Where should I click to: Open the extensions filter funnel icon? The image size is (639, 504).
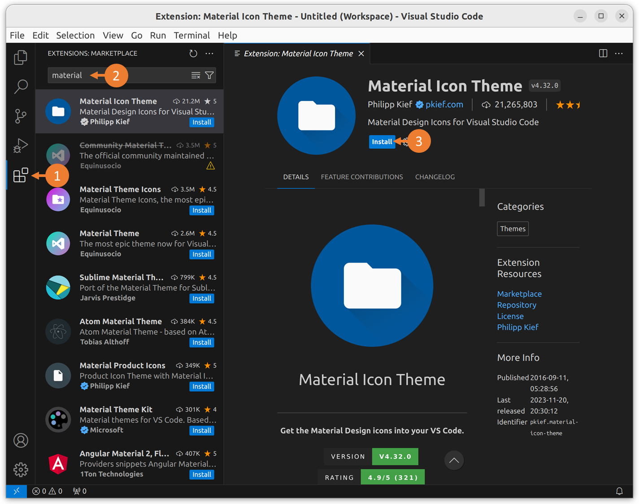click(209, 75)
